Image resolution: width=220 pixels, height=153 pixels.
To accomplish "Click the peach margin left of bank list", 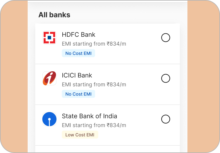I will 14,76.
